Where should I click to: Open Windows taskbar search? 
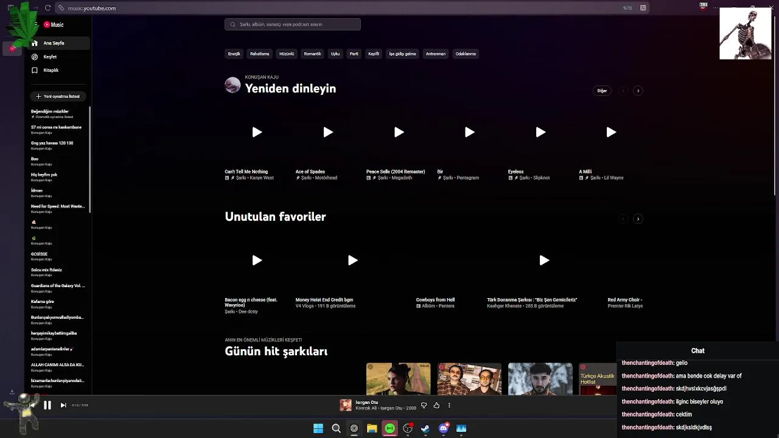[x=336, y=428]
